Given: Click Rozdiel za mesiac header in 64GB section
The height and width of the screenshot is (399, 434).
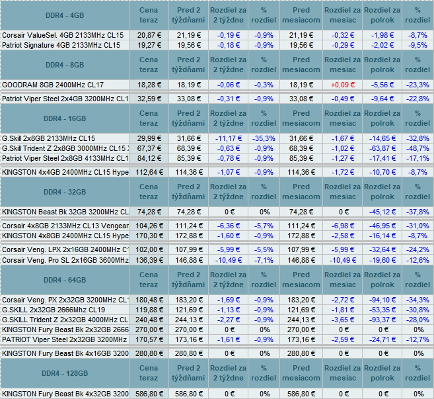Looking at the screenshot, I should pos(343,280).
